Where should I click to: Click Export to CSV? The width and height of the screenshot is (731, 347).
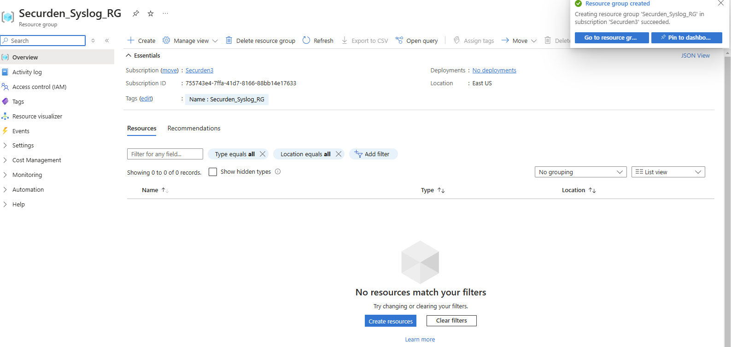coord(365,41)
